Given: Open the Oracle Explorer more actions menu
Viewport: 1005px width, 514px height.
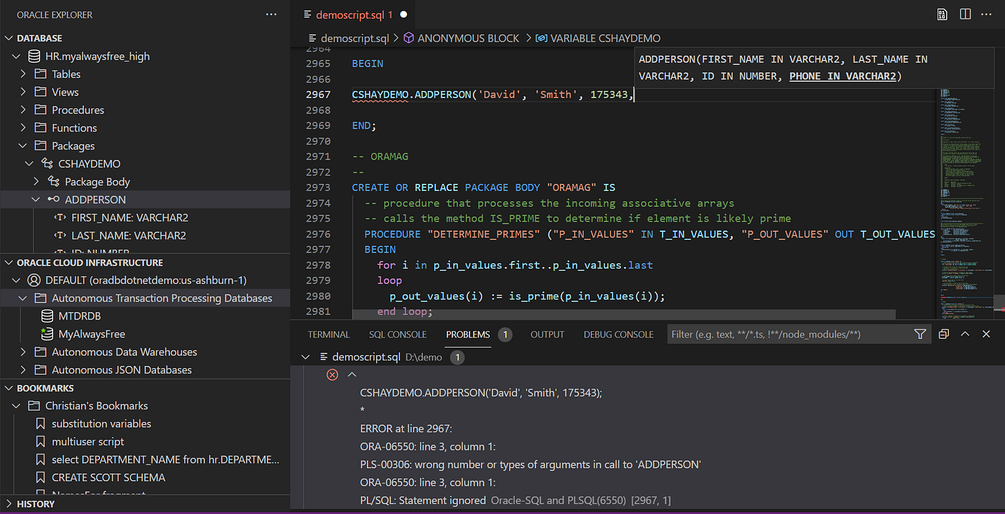Looking at the screenshot, I should [x=271, y=14].
